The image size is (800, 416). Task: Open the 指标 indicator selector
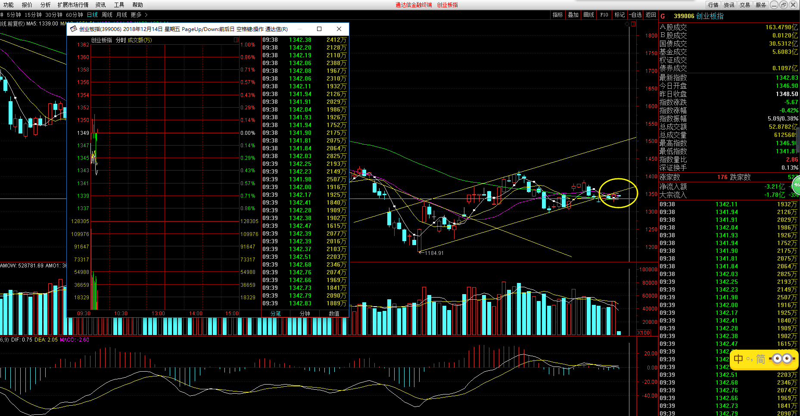pos(557,15)
